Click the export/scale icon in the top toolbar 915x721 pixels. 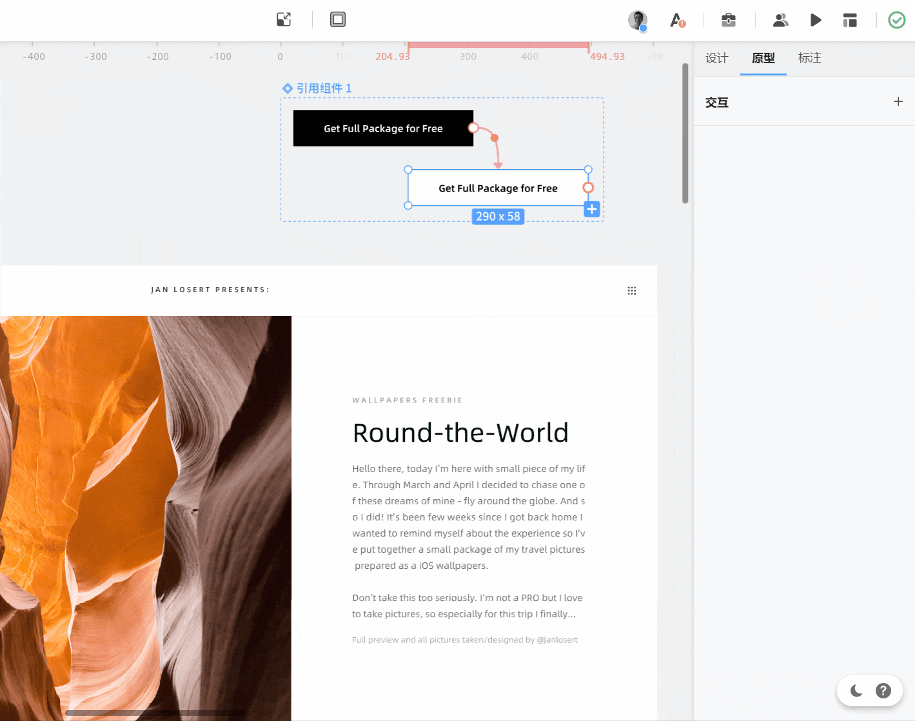pyautogui.click(x=284, y=19)
